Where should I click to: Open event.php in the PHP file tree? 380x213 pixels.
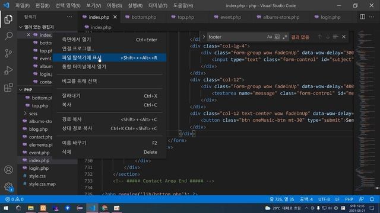[x=39, y=153]
